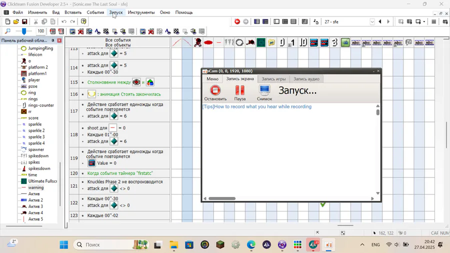Open the frame selector '27 - sfe' dropdown

(x=372, y=22)
